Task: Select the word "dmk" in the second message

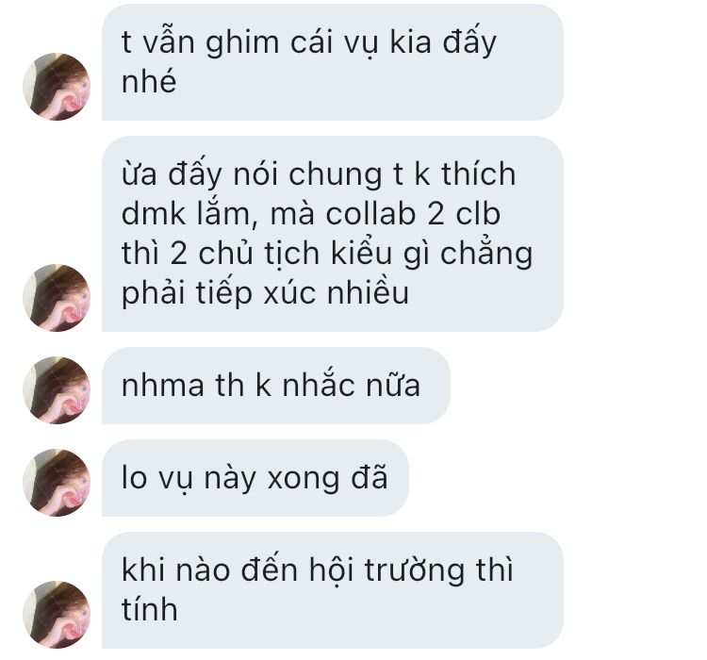Action: point(154,213)
